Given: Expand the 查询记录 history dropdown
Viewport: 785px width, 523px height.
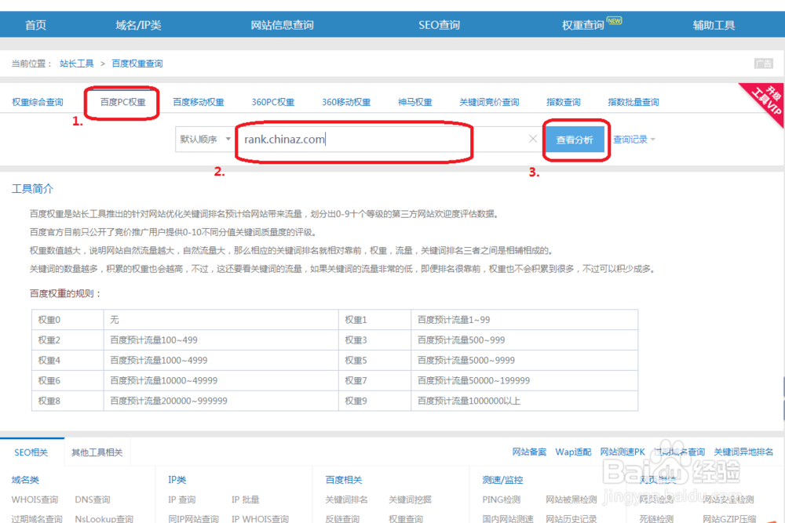Looking at the screenshot, I should [x=633, y=140].
